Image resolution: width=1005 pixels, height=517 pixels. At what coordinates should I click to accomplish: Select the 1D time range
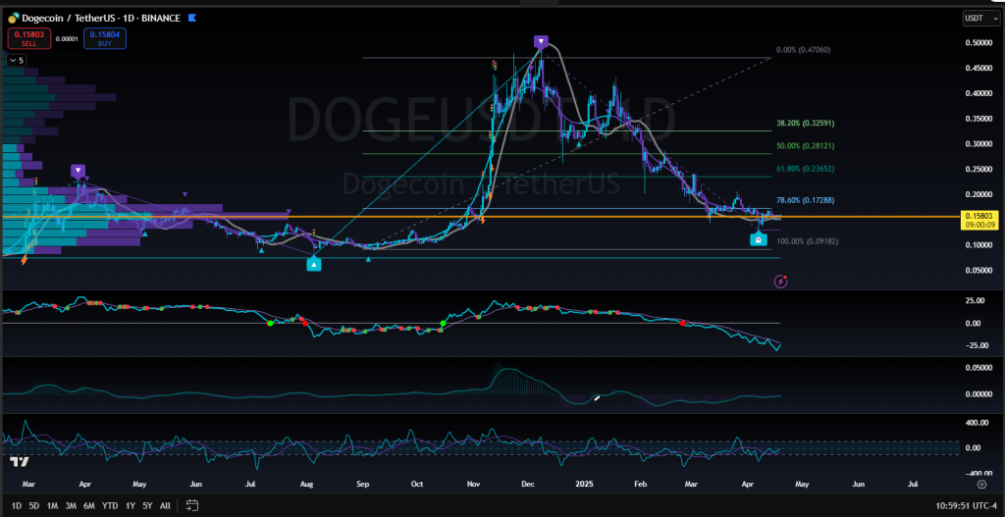click(x=17, y=505)
